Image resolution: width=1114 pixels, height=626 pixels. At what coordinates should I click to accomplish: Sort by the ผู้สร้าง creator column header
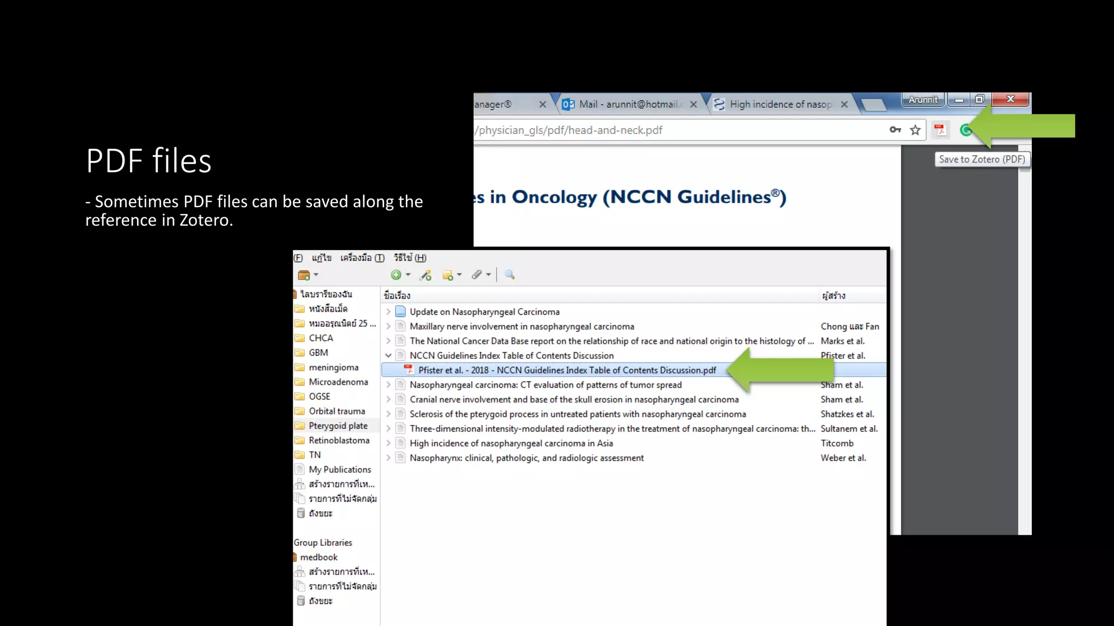pos(834,296)
